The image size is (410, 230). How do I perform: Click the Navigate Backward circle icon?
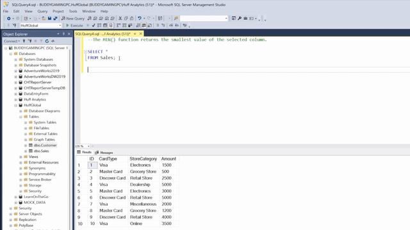point(8,19)
